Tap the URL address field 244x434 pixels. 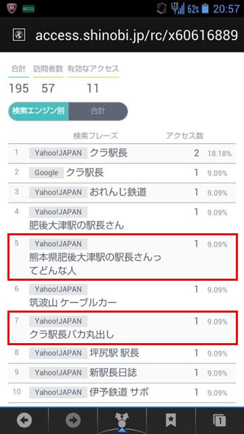tap(137, 35)
